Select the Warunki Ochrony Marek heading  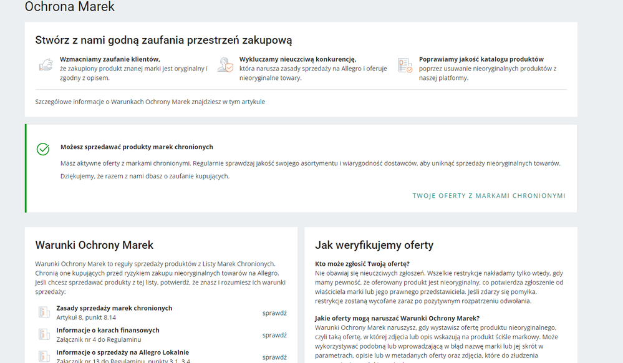(92, 245)
